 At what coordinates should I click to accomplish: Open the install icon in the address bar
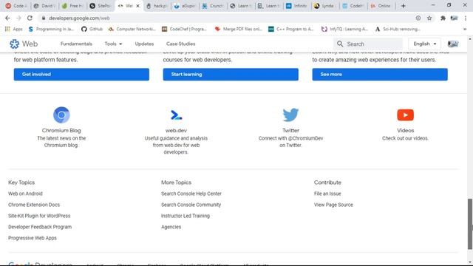418,18
